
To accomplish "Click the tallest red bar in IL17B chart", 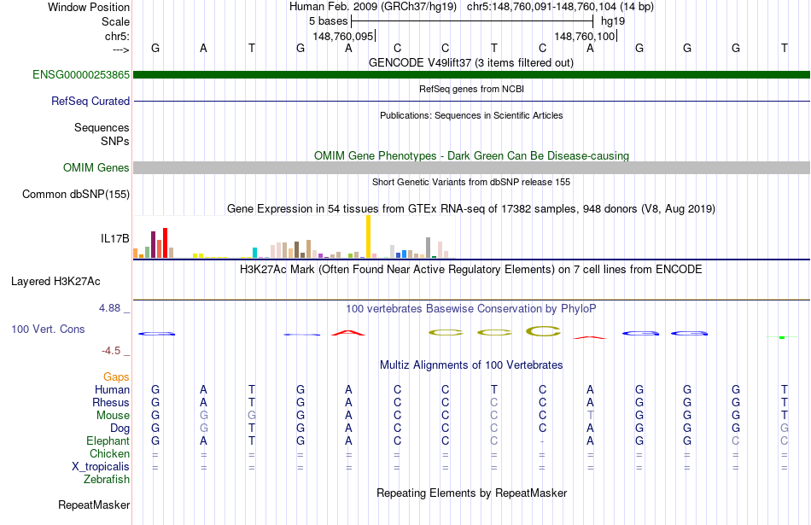I will point(165,242).
